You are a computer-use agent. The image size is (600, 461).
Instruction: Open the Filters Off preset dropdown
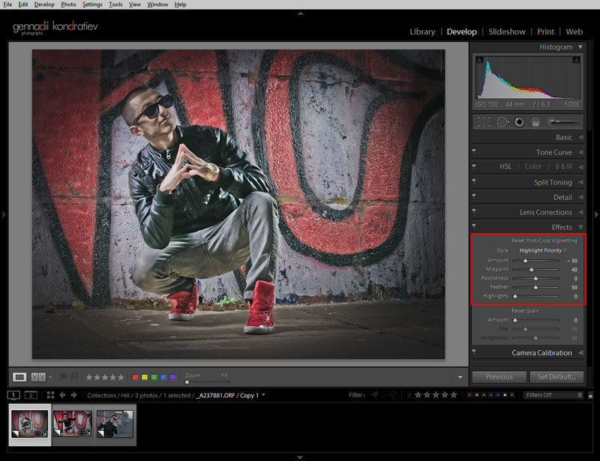553,395
